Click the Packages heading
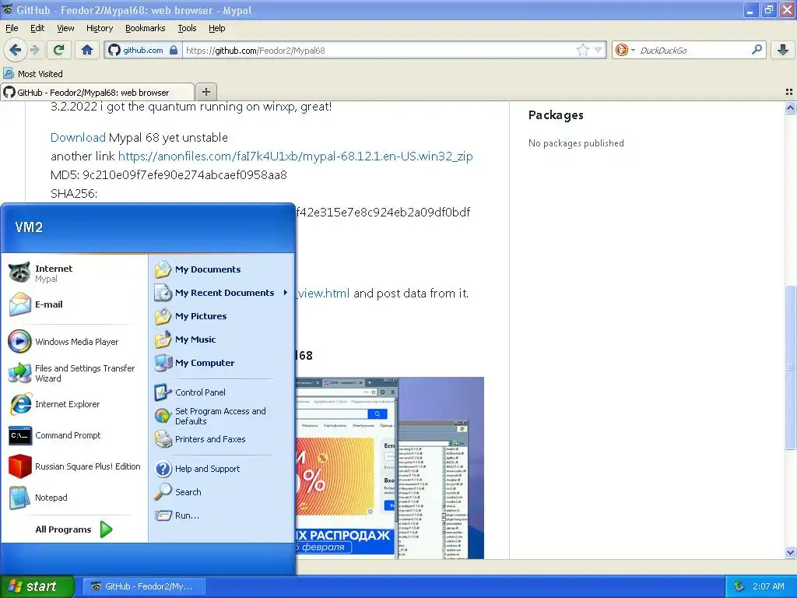Viewport: 797px width, 598px height. [556, 115]
